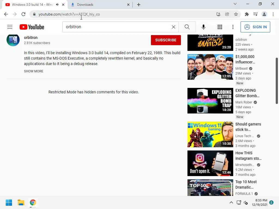Open the YouTube apps grid
The height and width of the screenshot is (209, 279).
click(220, 27)
